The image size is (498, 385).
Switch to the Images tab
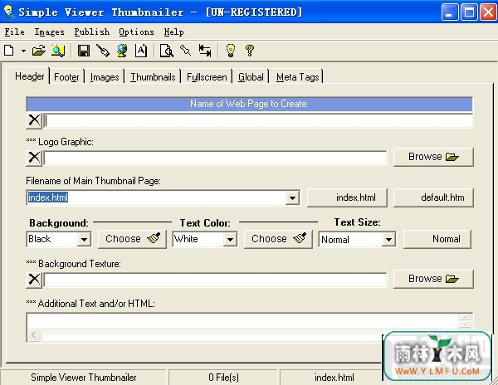(x=105, y=77)
